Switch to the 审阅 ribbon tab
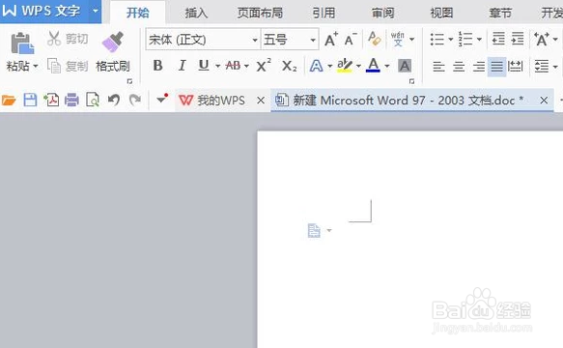The width and height of the screenshot is (563, 348). point(382,13)
